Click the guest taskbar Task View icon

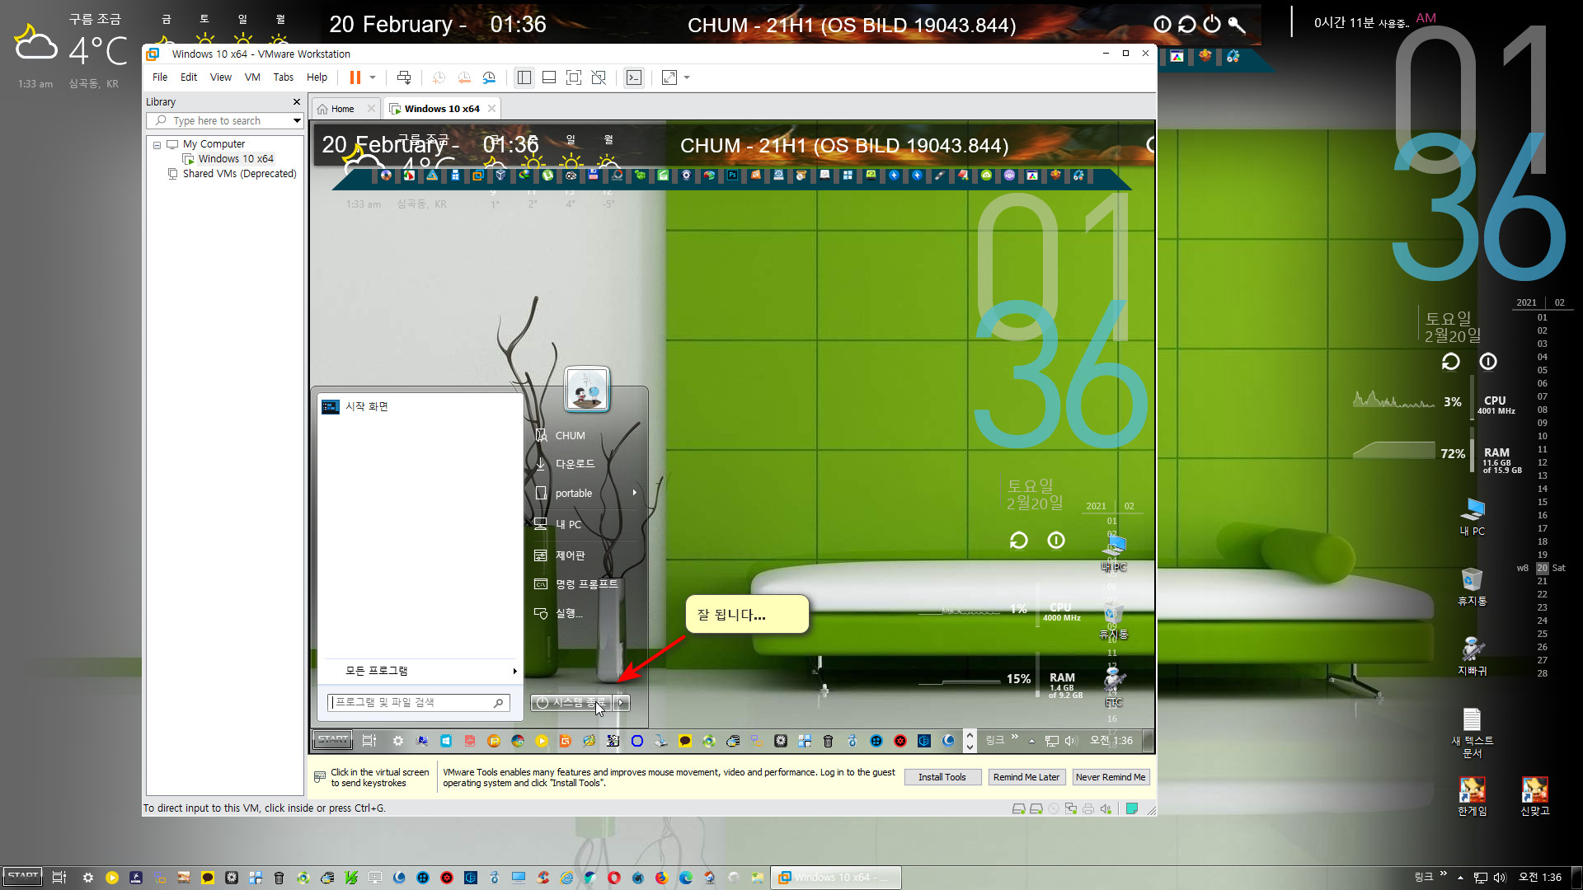[x=369, y=741]
